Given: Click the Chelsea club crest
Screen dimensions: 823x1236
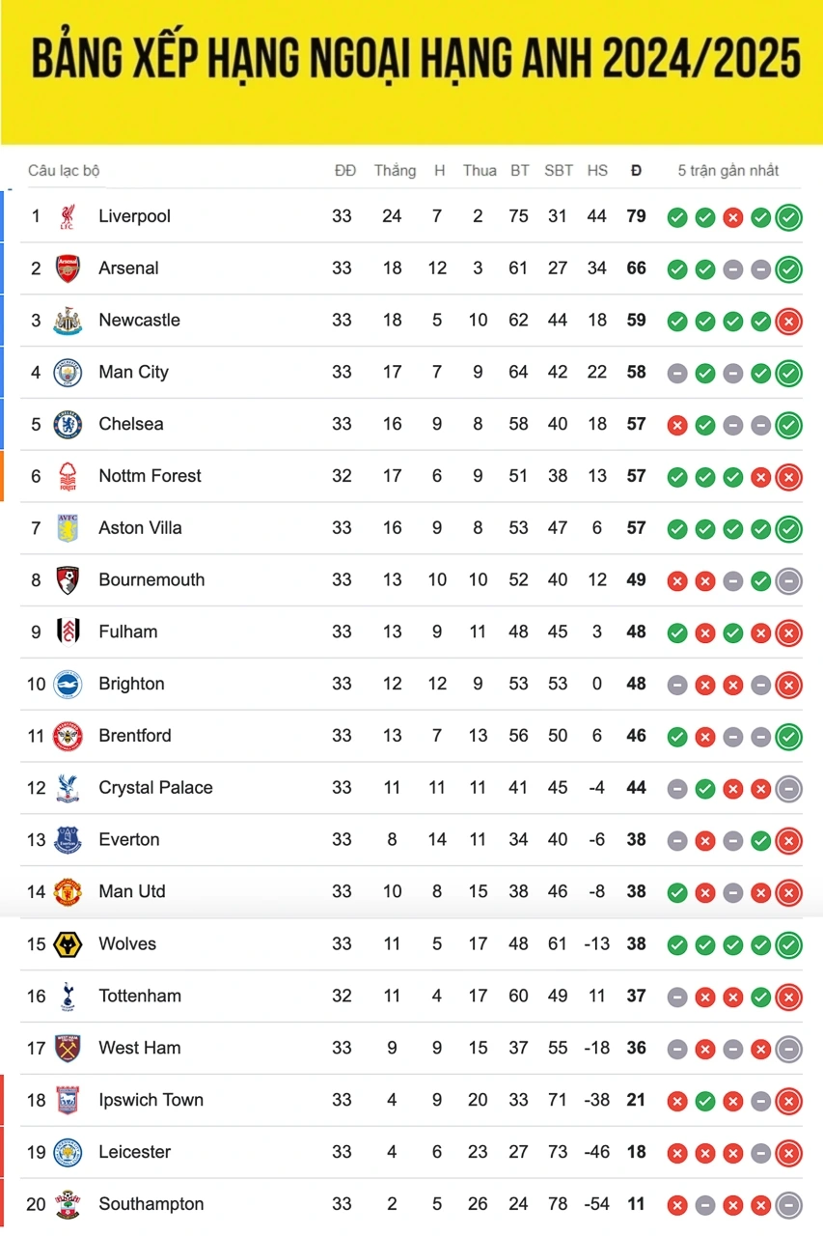Looking at the screenshot, I should (x=68, y=425).
